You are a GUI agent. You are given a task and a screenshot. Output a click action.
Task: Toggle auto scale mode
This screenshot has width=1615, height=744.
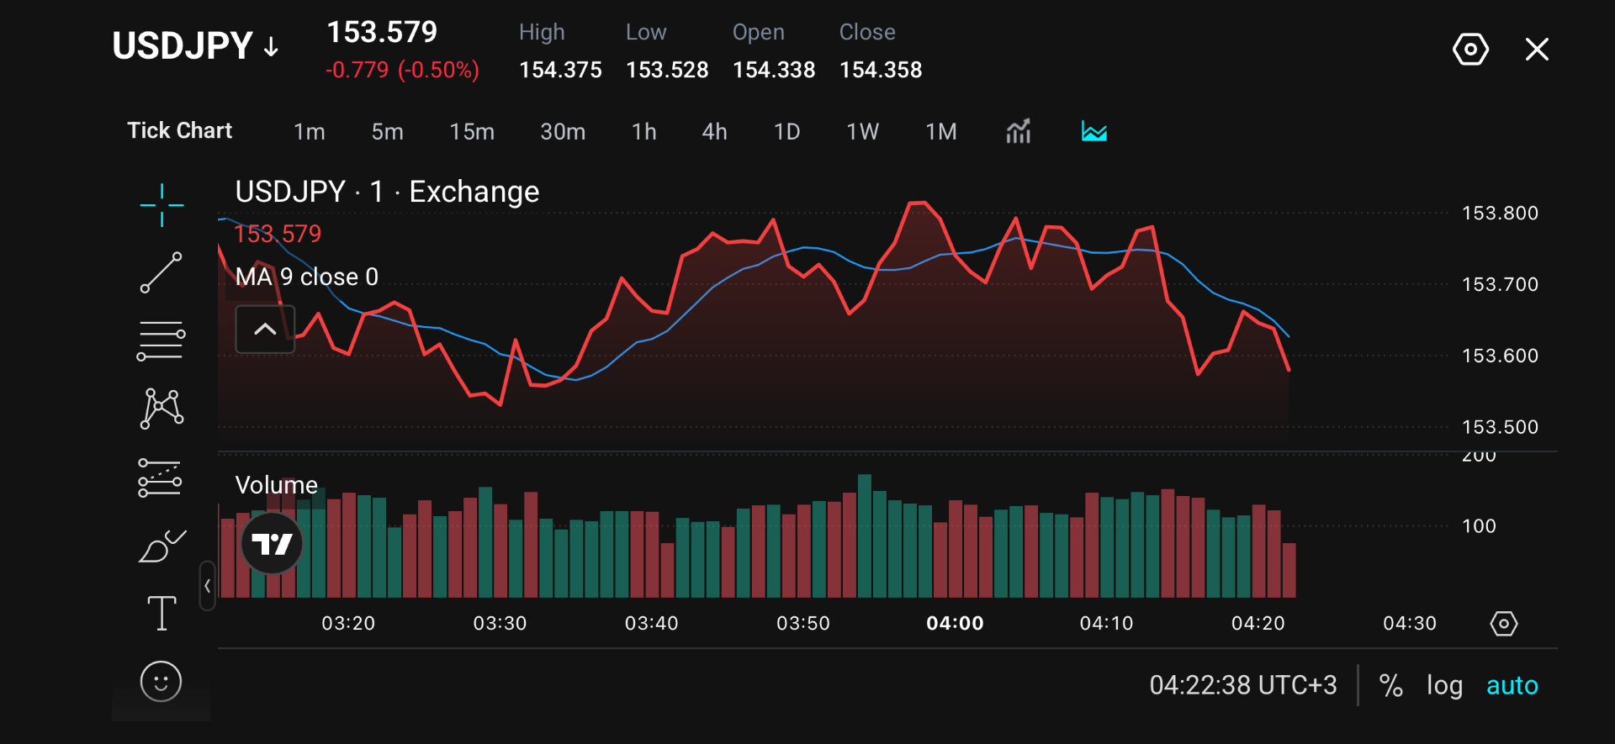(1512, 685)
